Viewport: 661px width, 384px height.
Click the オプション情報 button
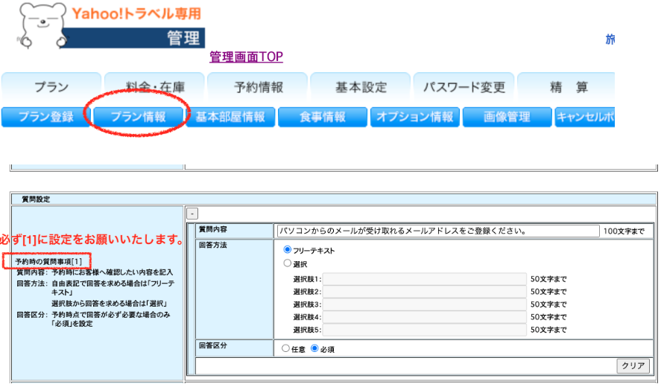click(x=415, y=117)
